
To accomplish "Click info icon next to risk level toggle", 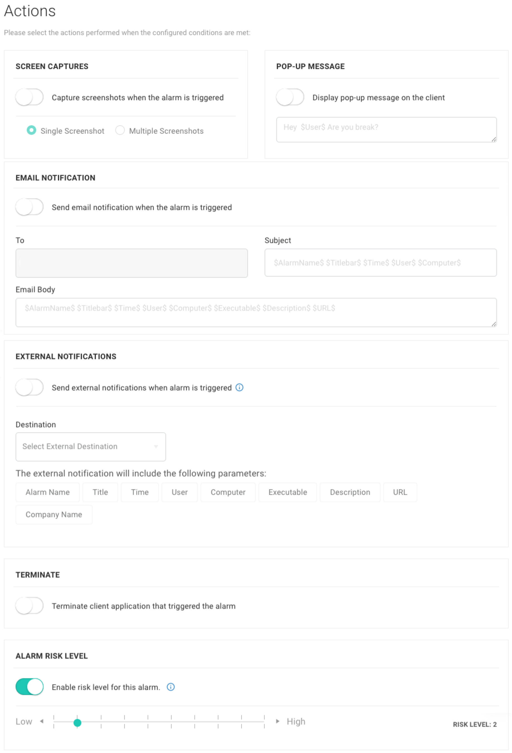I will 170,686.
